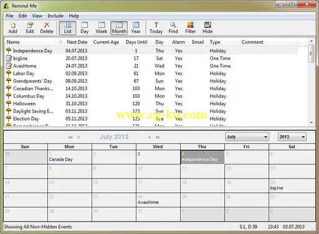The height and width of the screenshot is (234, 319).
Task: Click the AvaxHome one-time note icon
Action: (x=9, y=66)
